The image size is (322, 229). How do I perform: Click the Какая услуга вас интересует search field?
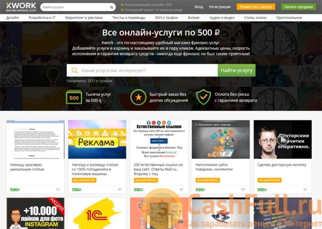click(142, 70)
